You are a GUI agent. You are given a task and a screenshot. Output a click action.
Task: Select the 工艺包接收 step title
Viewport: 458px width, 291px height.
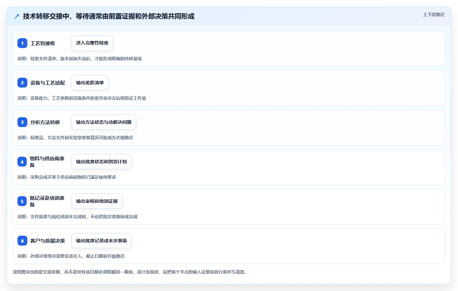point(43,43)
